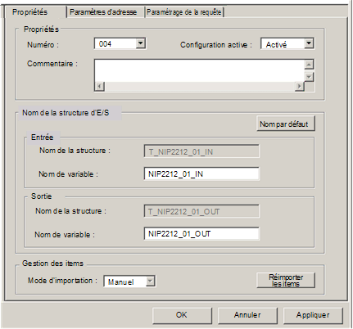
Task: Open the Paramètres d'adresse tab
Action: tap(103, 12)
